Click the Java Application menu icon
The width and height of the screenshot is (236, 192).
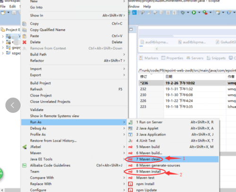(x=130, y=134)
